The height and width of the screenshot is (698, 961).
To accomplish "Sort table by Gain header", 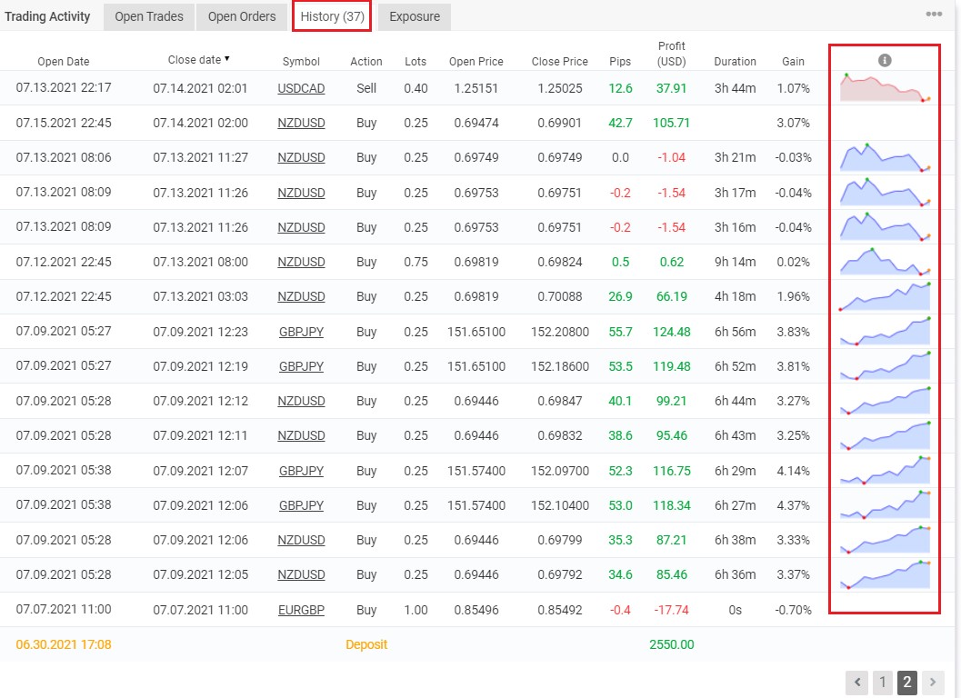I will point(793,61).
